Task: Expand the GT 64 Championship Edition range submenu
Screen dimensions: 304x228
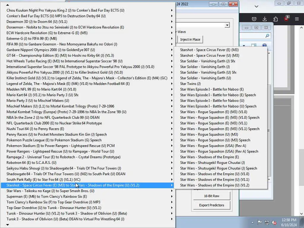Action: (x=88, y=56)
